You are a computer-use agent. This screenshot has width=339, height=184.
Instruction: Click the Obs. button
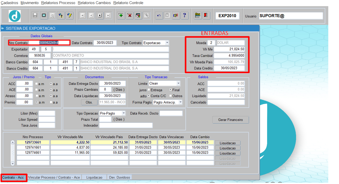89,102
